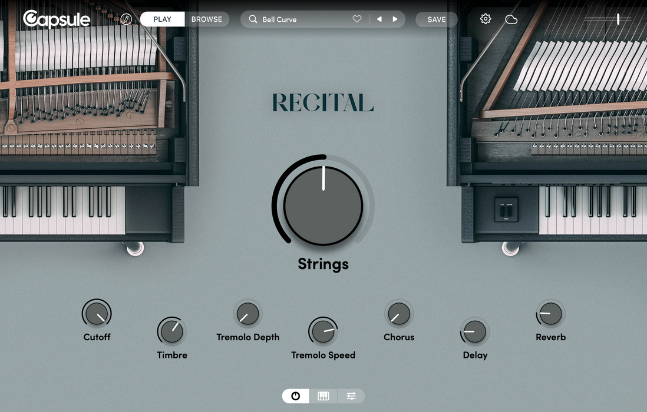The image size is (647, 412).
Task: Switch to PLAY mode
Action: click(162, 19)
